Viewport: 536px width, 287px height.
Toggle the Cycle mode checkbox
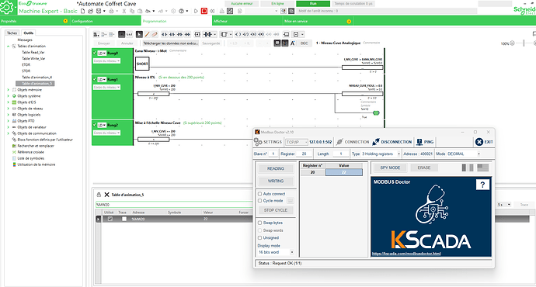(259, 201)
